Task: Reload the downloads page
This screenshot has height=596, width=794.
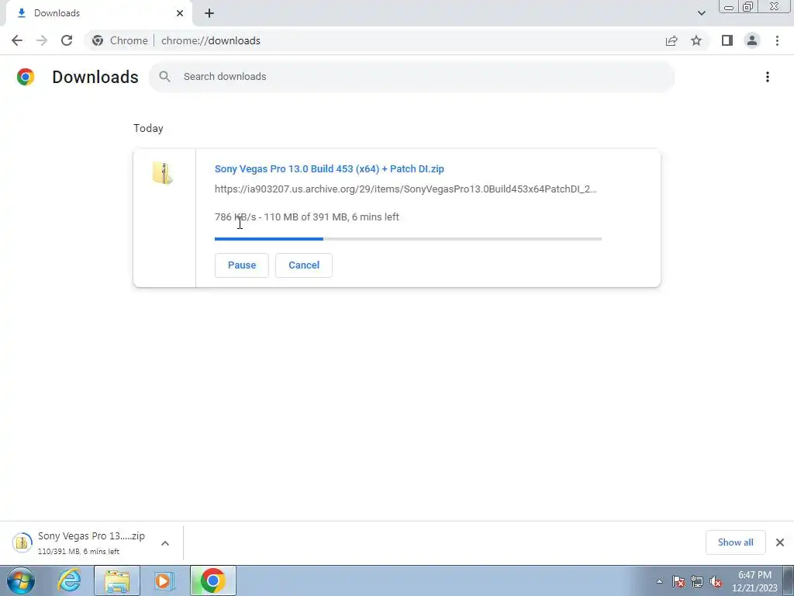Action: click(67, 40)
